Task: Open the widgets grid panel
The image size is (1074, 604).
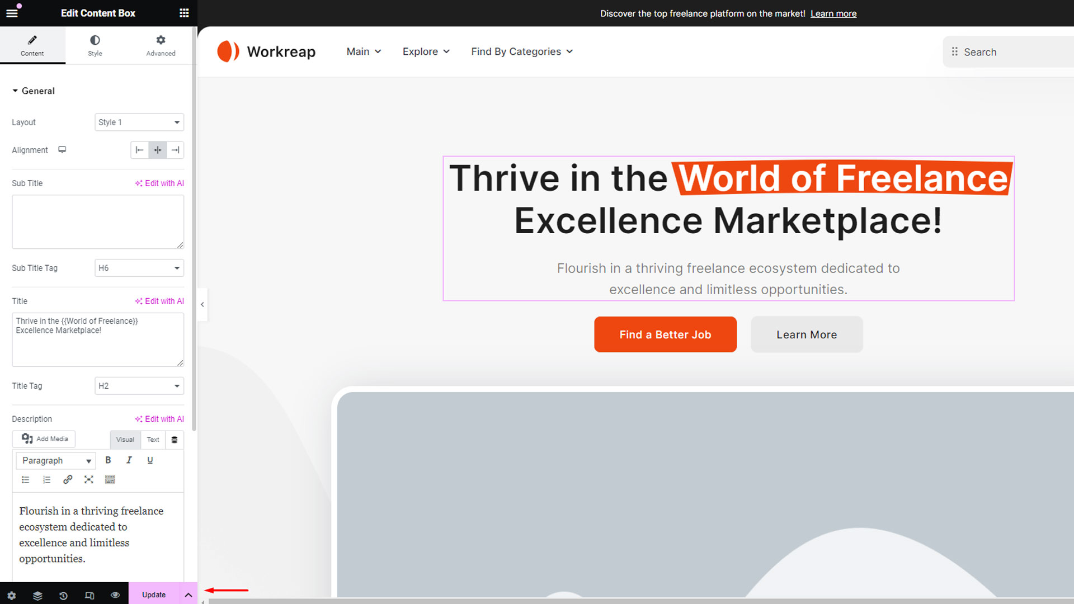Action: coord(184,13)
